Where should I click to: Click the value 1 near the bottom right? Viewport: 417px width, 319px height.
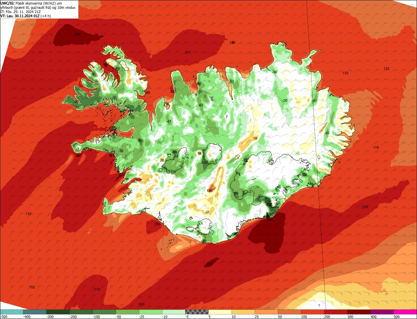tap(319, 305)
